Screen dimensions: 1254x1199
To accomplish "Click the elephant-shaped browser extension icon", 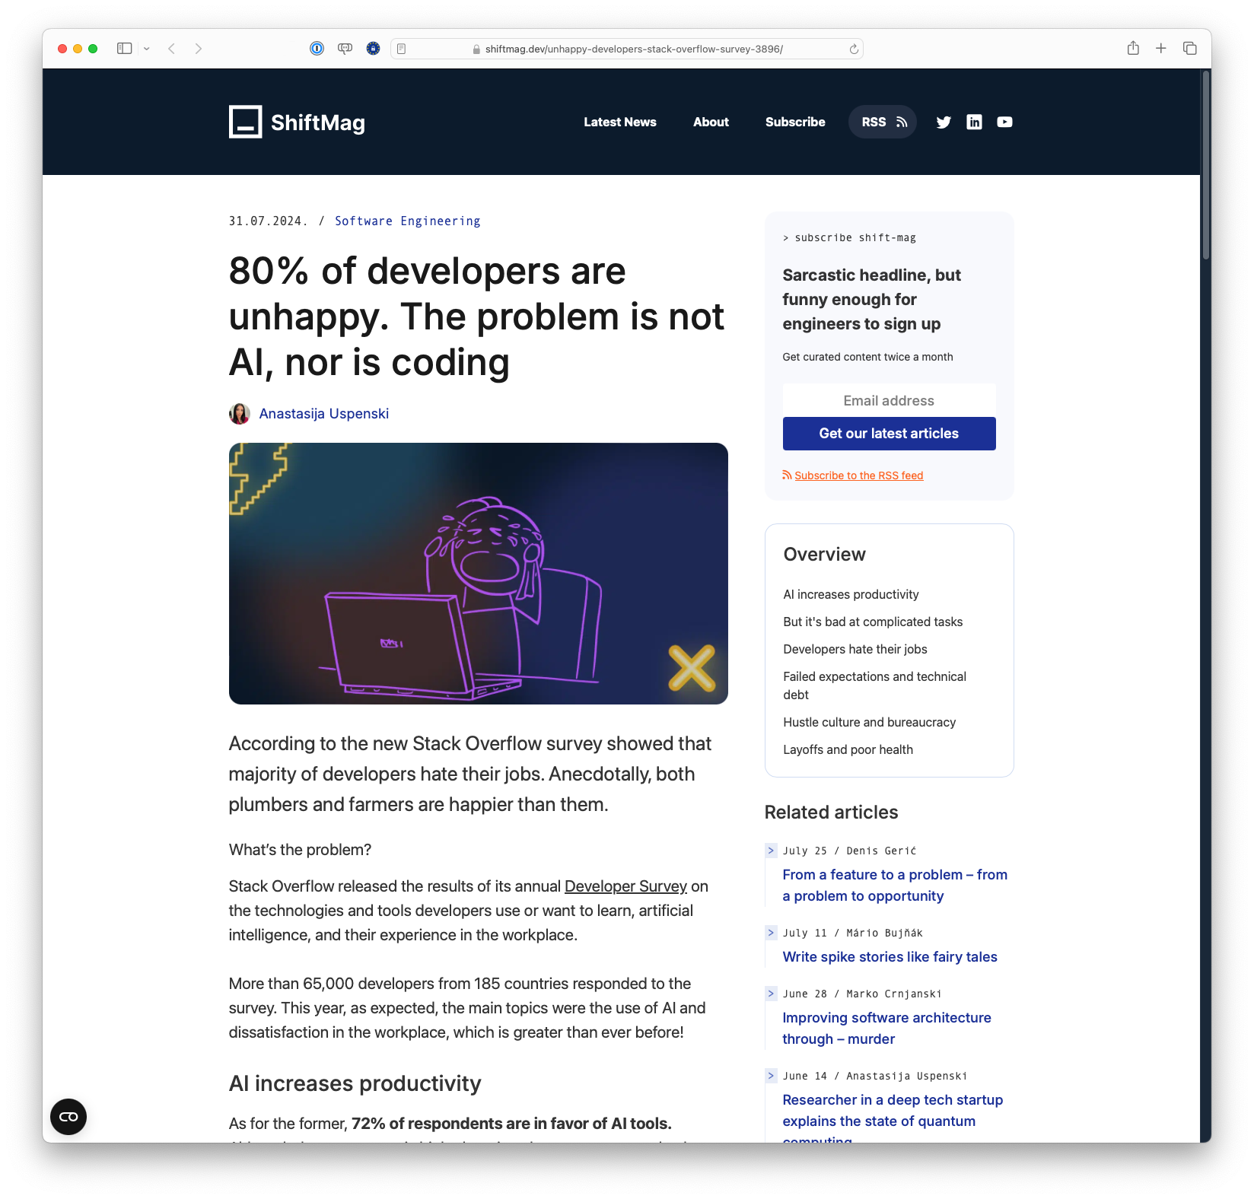I will (345, 48).
